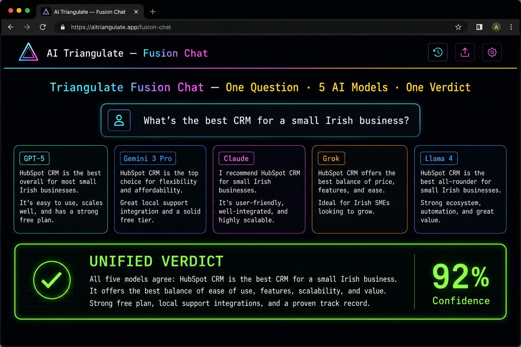Click the user avatar icon beside the question
The image size is (521, 347).
[119, 120]
